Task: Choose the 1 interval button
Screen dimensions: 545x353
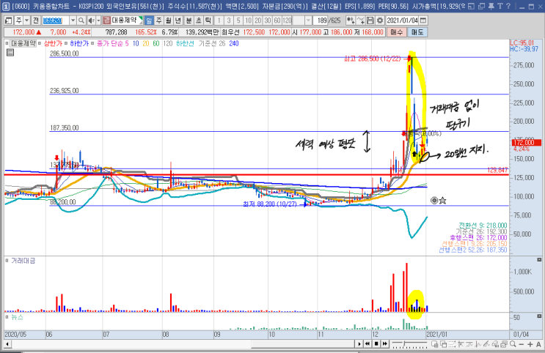Action: point(219,21)
